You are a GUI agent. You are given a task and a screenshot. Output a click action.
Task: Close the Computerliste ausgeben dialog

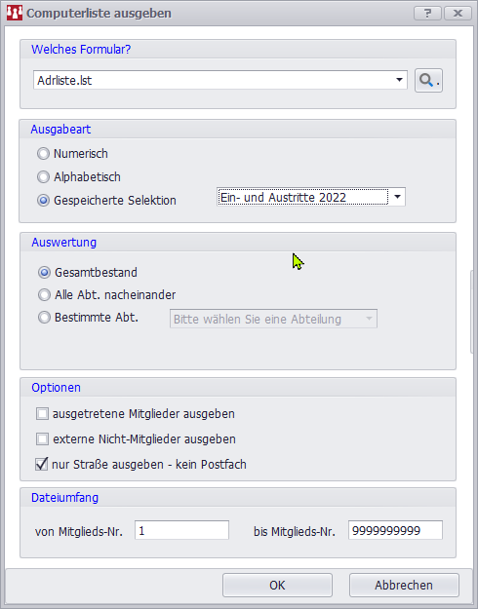(x=458, y=14)
